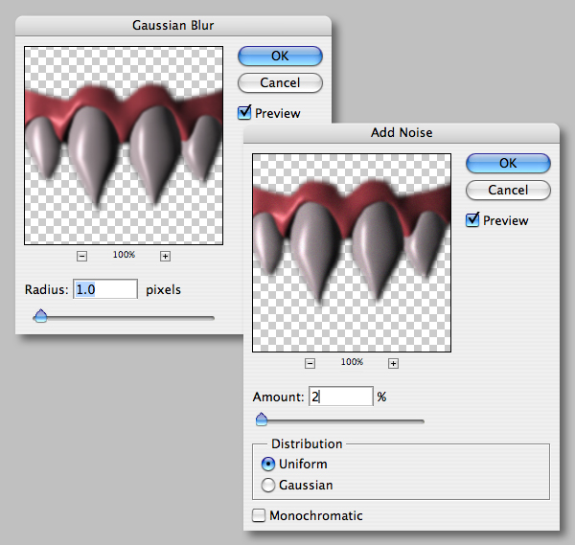Focus the Radius pixels input field

pyautogui.click(x=105, y=289)
